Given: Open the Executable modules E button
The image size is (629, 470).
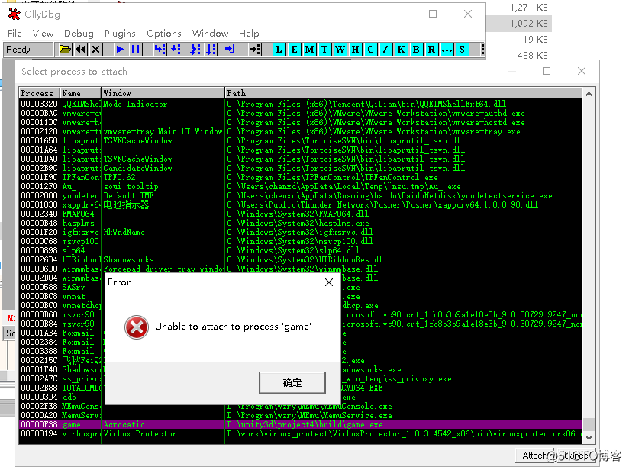Looking at the screenshot, I should 295,50.
